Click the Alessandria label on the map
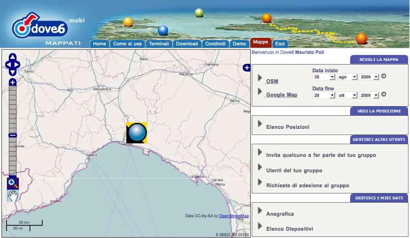This screenshot has height=238, width=410. (102, 89)
